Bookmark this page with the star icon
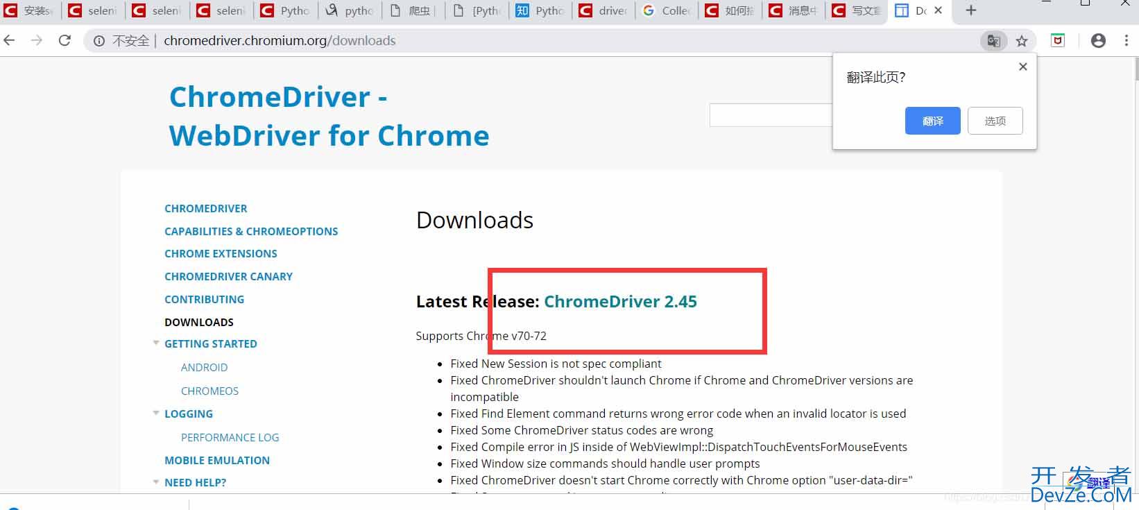 coord(1022,41)
